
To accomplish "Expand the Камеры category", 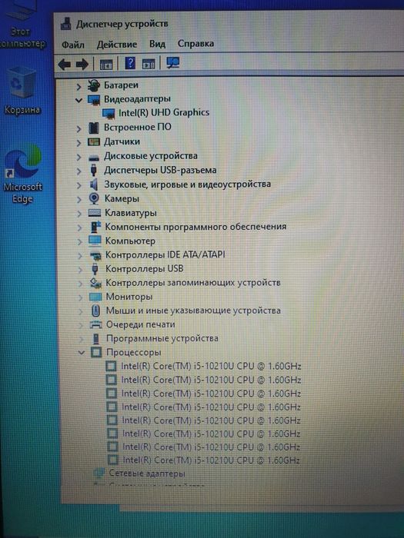I will point(79,200).
